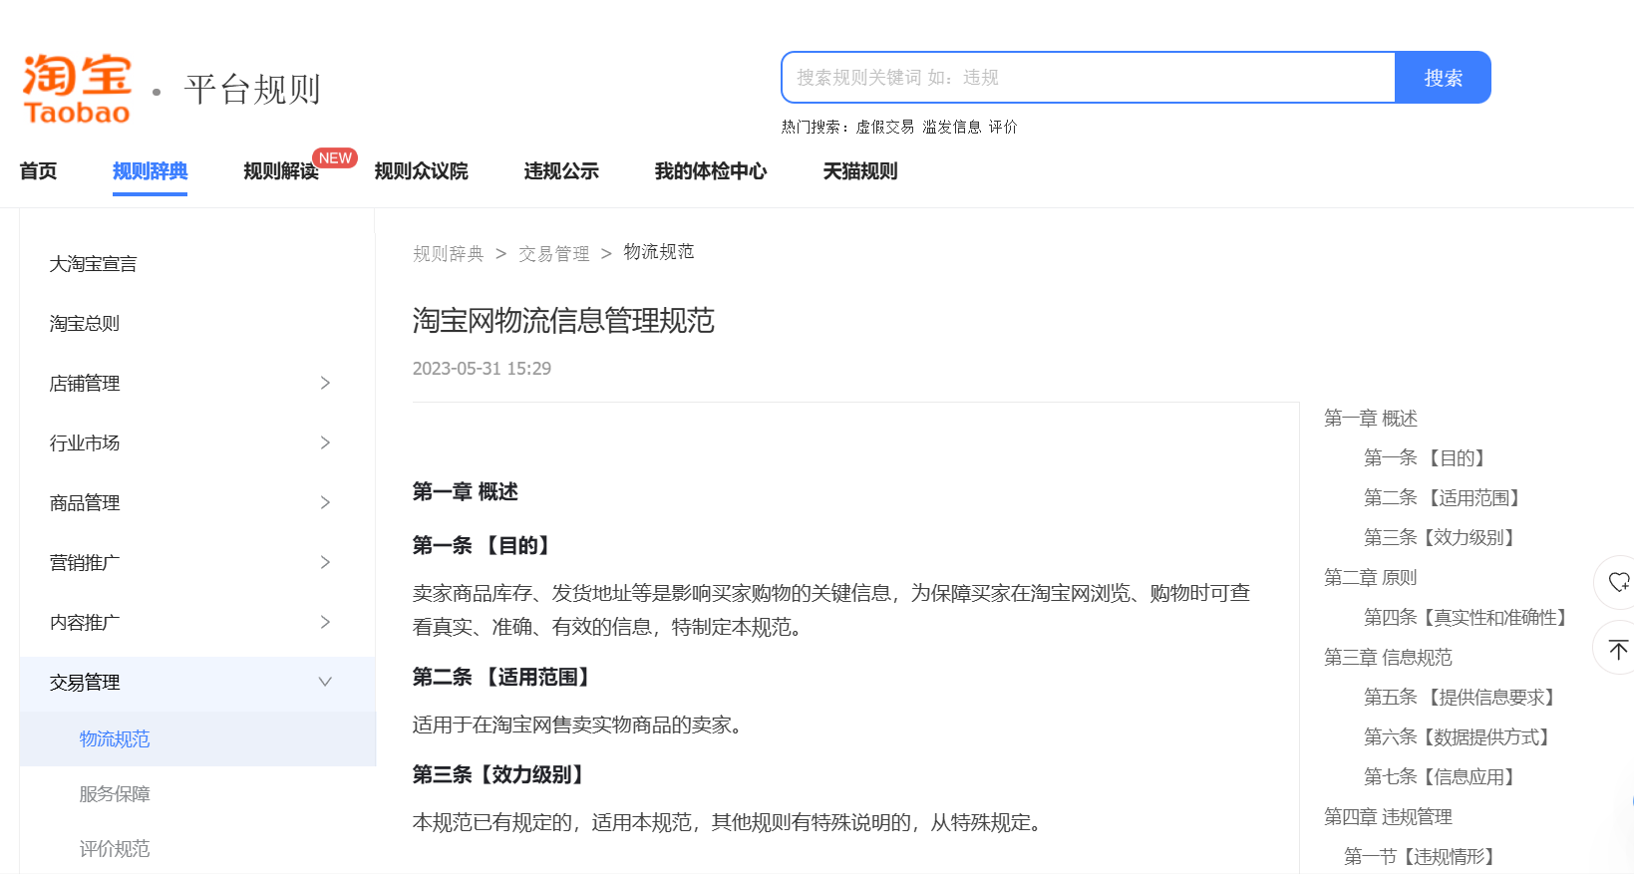Open 大淘宝宣言 in the sidebar

[x=94, y=264]
